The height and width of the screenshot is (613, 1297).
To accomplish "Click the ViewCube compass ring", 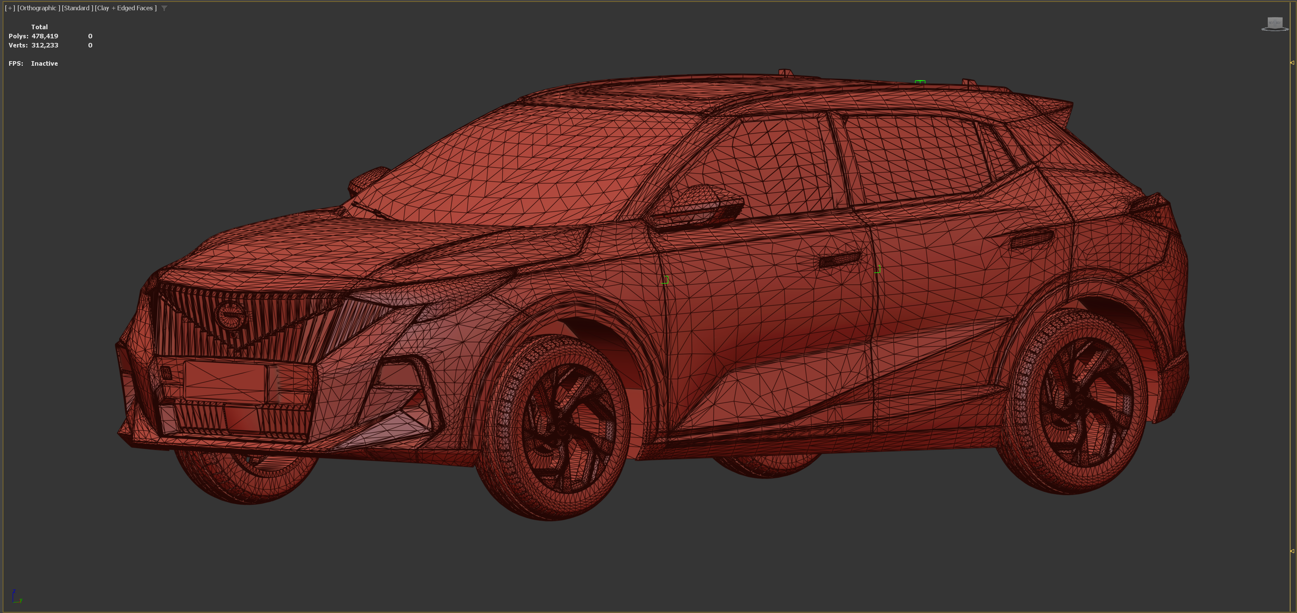I will click(1264, 29).
